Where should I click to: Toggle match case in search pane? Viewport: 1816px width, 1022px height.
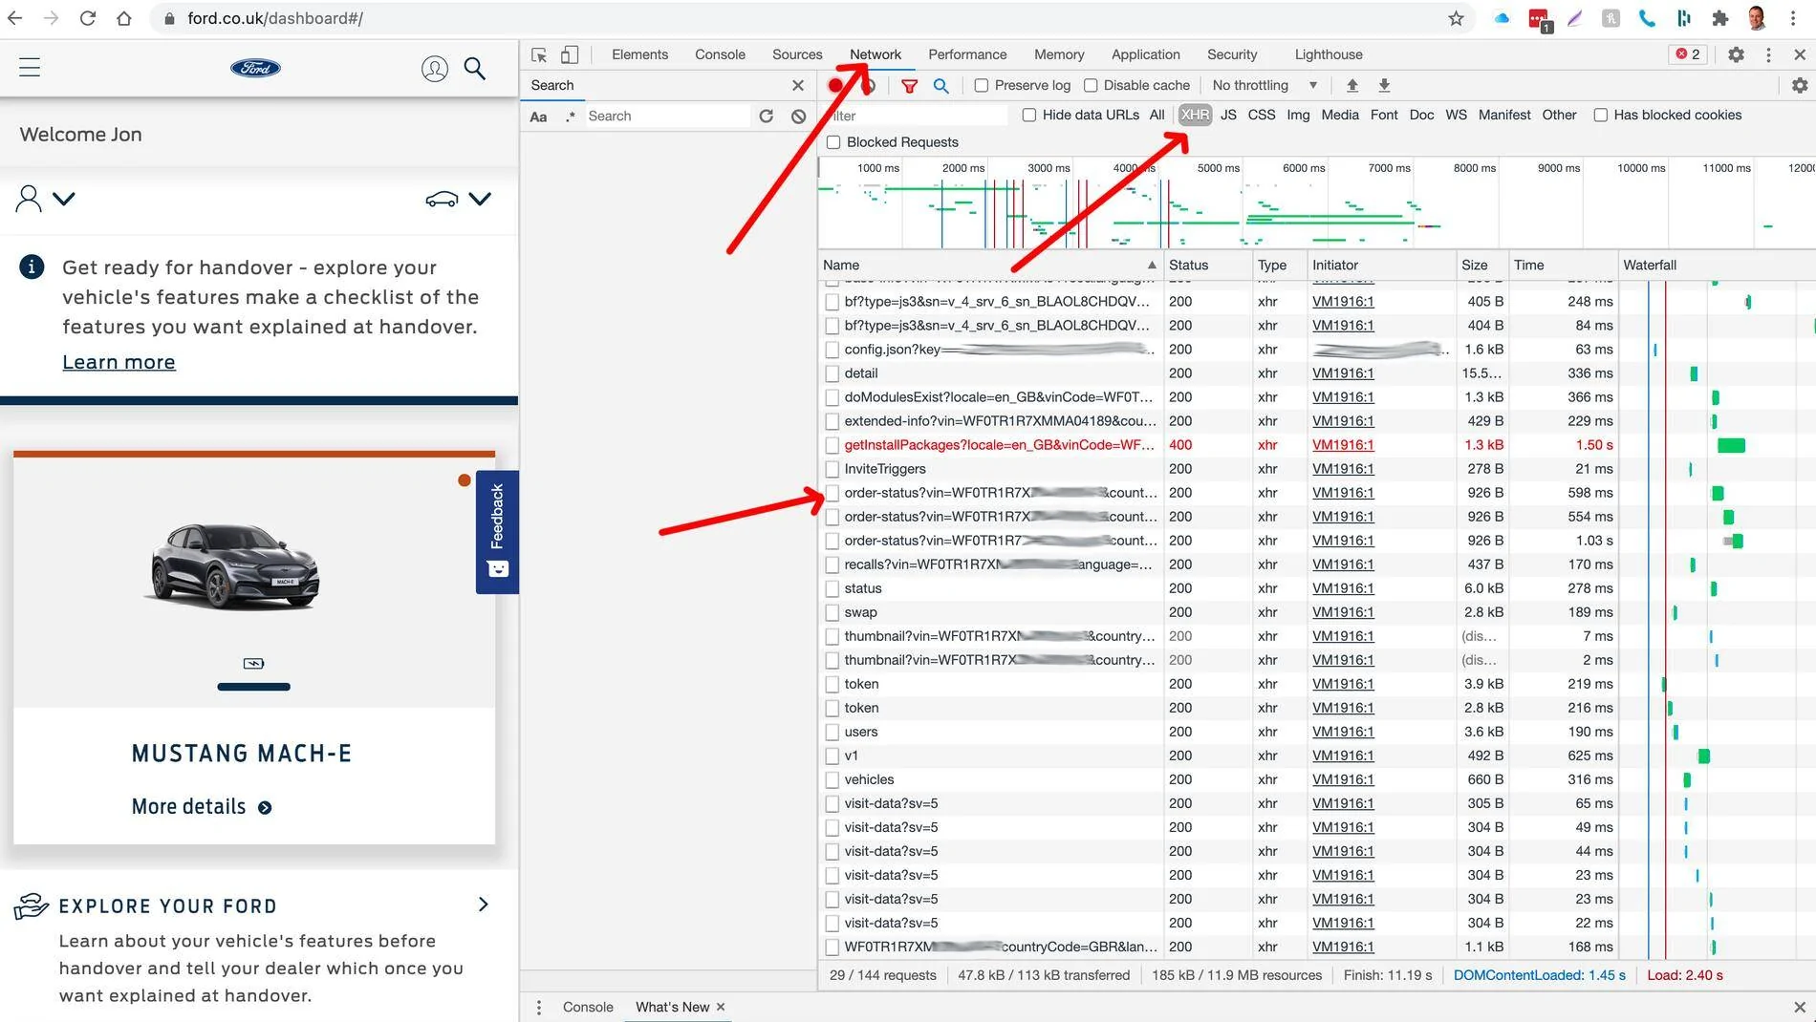click(x=538, y=117)
